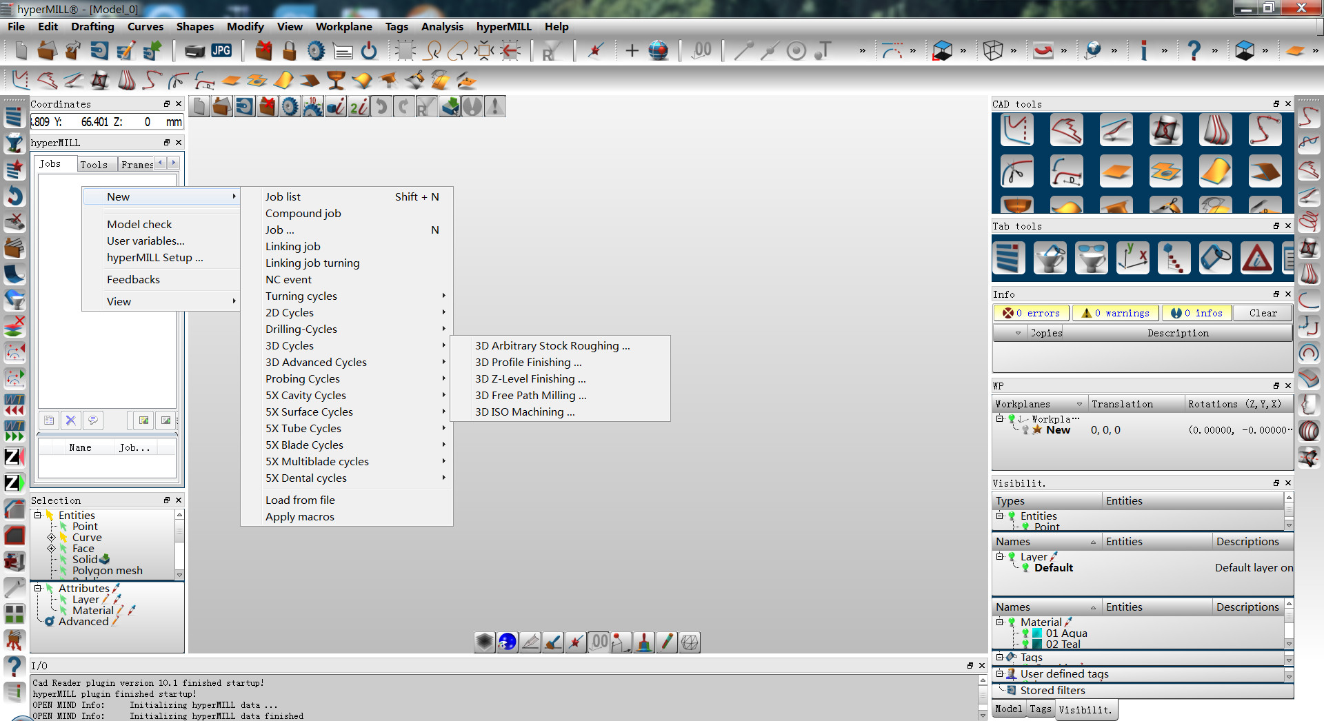This screenshot has height=721, width=1324.
Task: Click the red info 'i' toolbar icon
Action: [1143, 50]
